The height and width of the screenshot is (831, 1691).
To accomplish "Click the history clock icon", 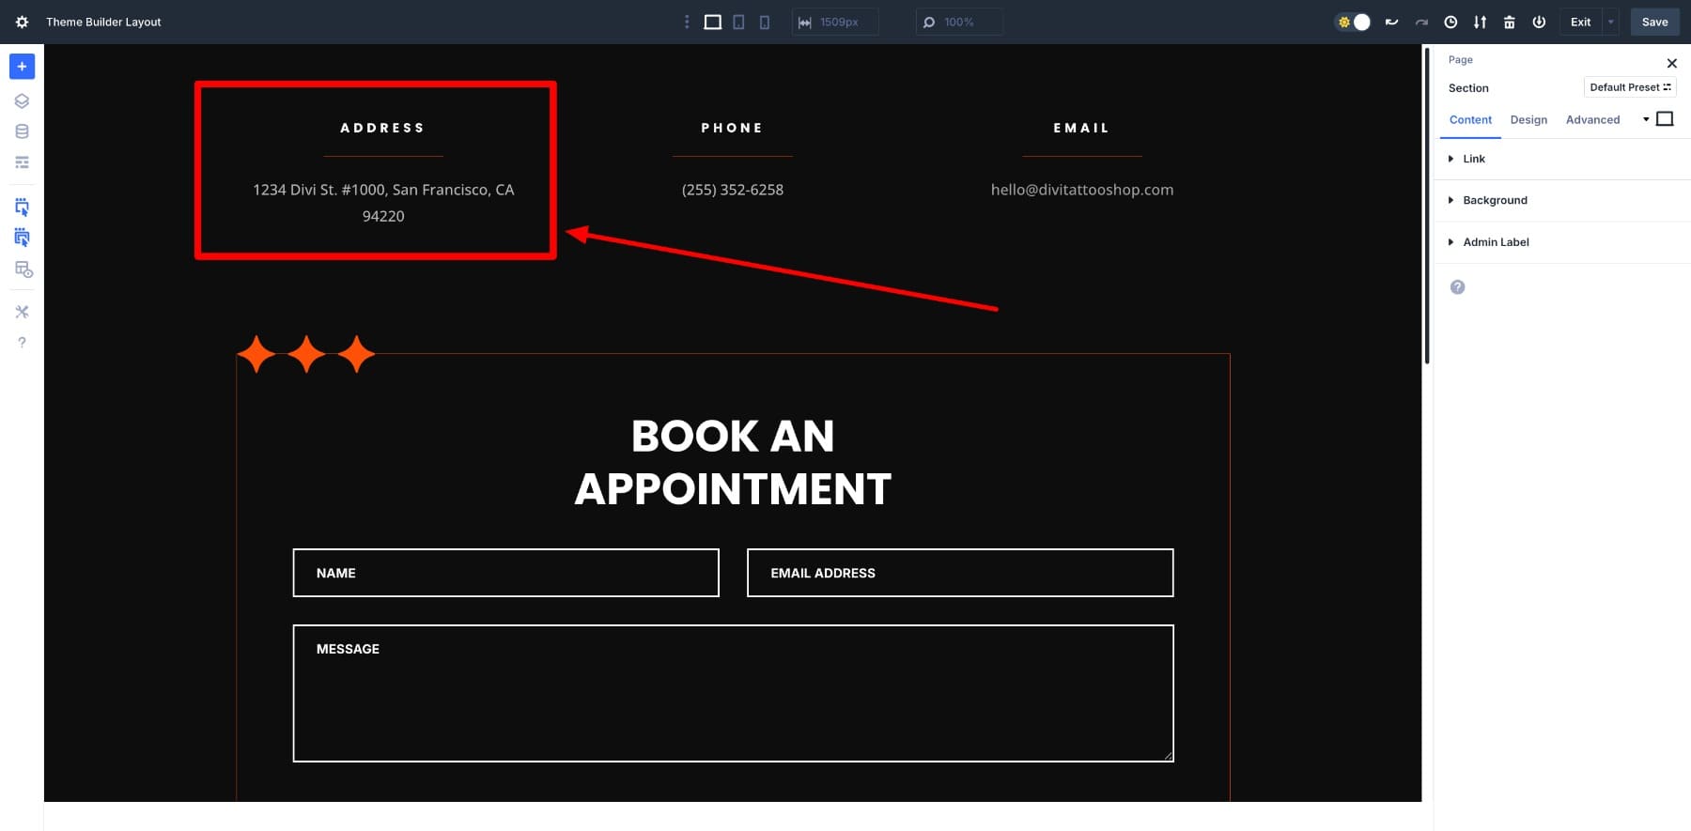I will point(1451,22).
